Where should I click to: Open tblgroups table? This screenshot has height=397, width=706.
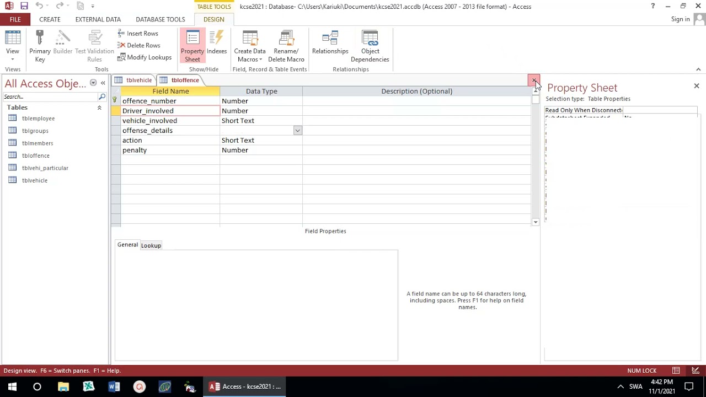pos(35,131)
